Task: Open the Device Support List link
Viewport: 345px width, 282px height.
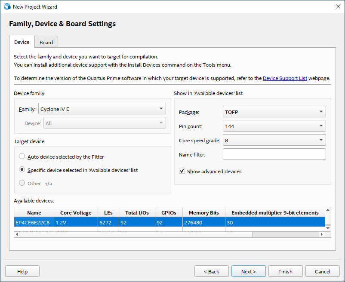Action: coord(285,78)
